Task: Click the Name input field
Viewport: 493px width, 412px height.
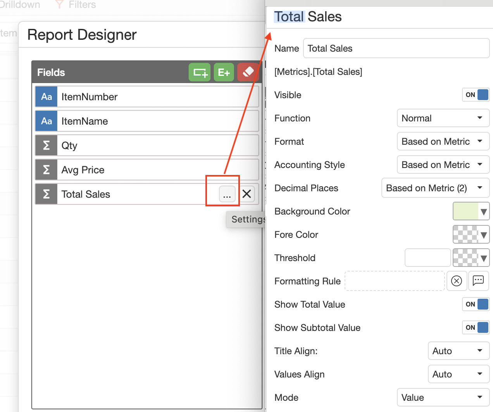Action: pyautogui.click(x=396, y=48)
